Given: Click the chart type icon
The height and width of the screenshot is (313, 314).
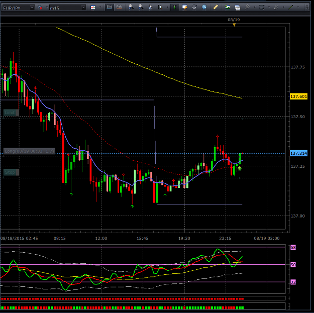Looking at the screenshot, I should click(93, 8).
